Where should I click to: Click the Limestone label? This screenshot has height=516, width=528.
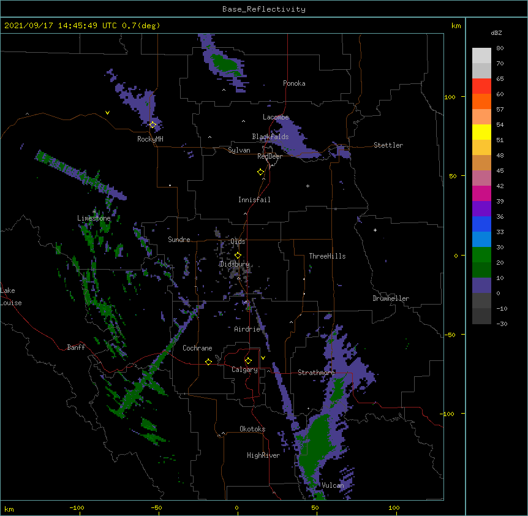click(94, 218)
